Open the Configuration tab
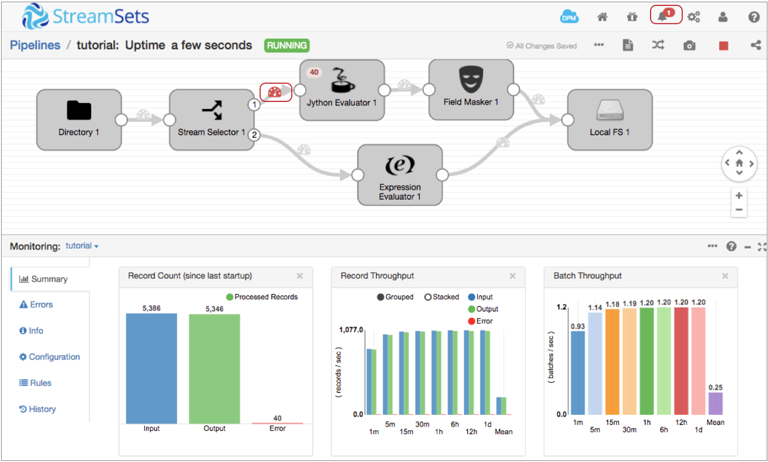The image size is (768, 462). [49, 357]
